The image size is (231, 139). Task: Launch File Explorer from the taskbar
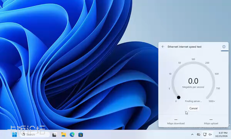coord(64,135)
